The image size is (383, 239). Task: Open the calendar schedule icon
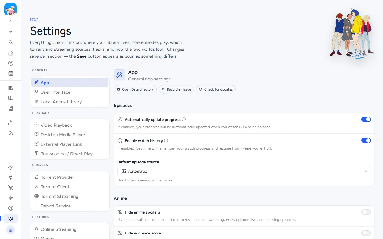coord(11,73)
